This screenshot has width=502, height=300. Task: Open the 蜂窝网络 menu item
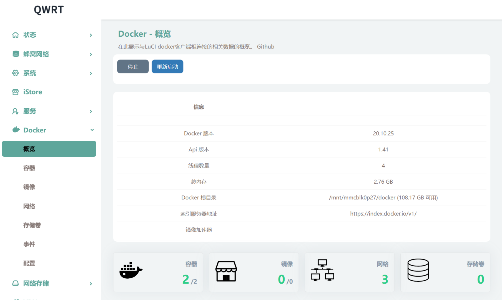(x=36, y=54)
